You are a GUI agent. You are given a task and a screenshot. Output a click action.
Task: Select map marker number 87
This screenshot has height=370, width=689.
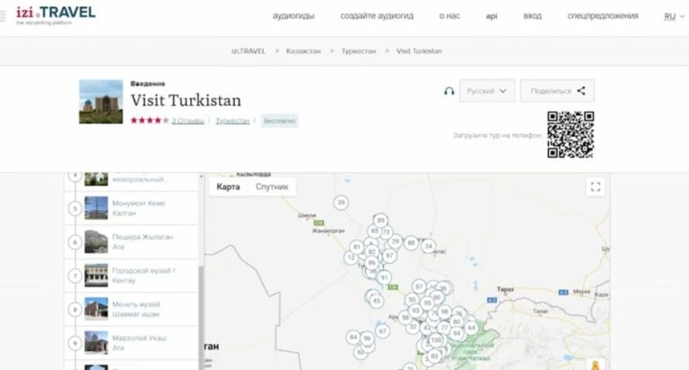tap(419, 286)
